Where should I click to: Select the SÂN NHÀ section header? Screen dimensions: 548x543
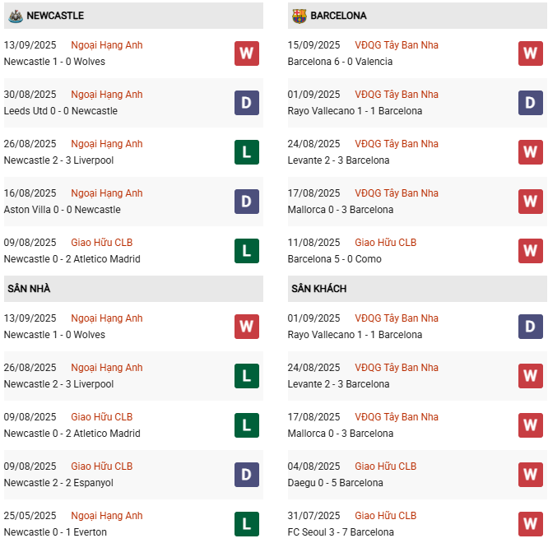click(x=29, y=289)
